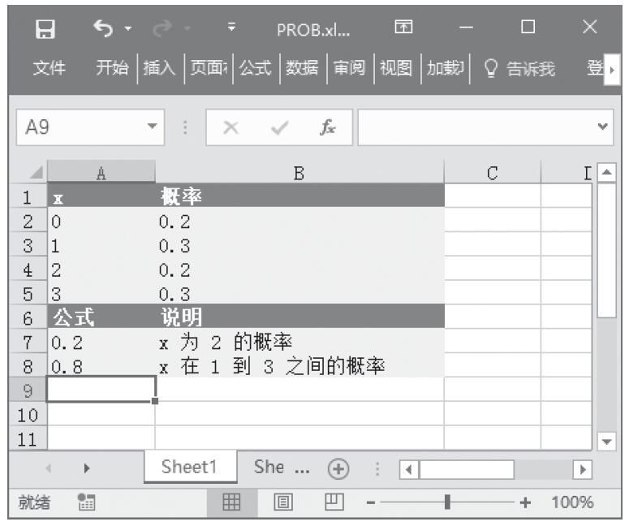Click the Undo arrow icon
629x526 pixels.
coord(101,30)
